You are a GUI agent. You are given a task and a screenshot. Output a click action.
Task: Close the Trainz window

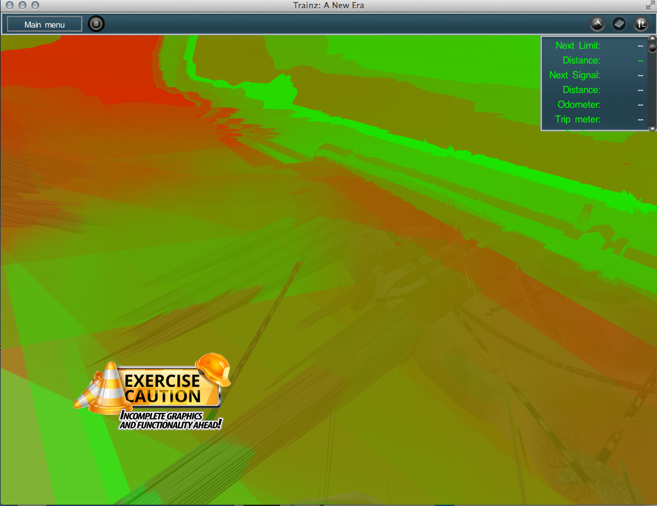tap(9, 5)
